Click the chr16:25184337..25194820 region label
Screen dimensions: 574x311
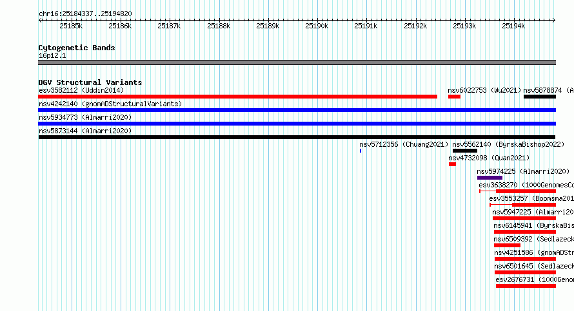pos(85,14)
